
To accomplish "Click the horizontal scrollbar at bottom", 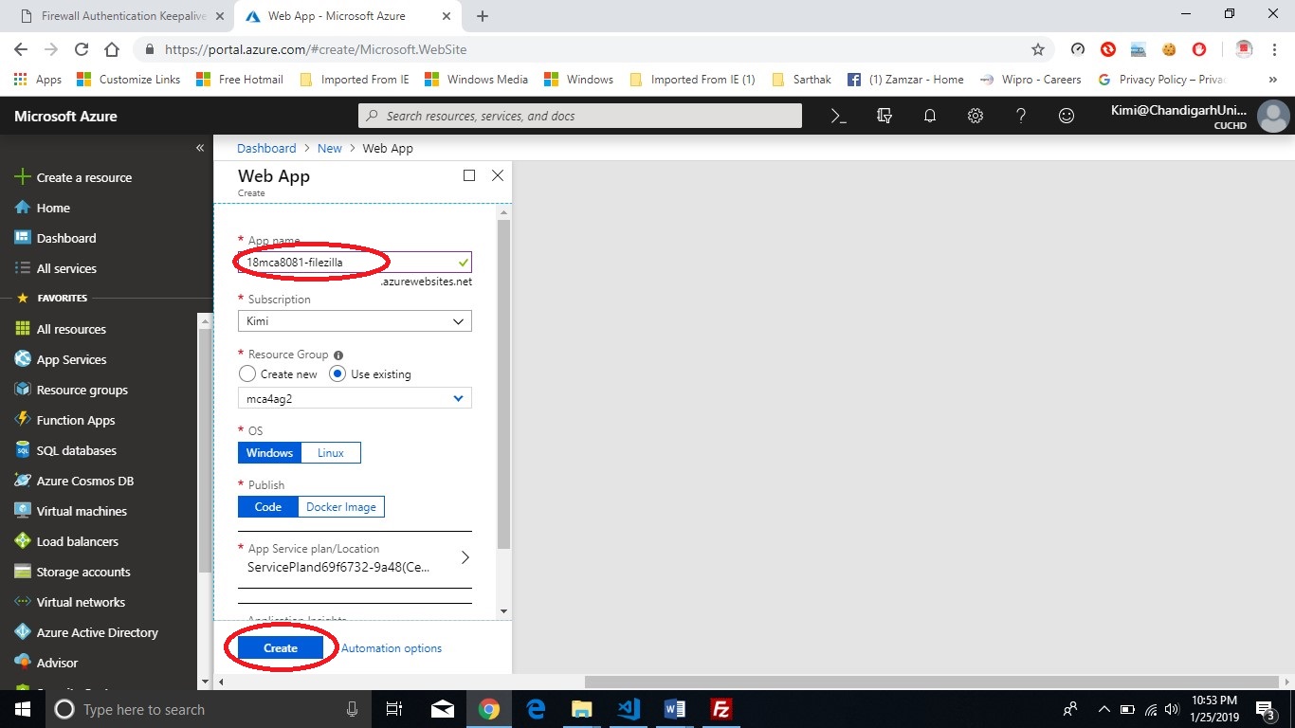I will click(x=932, y=682).
